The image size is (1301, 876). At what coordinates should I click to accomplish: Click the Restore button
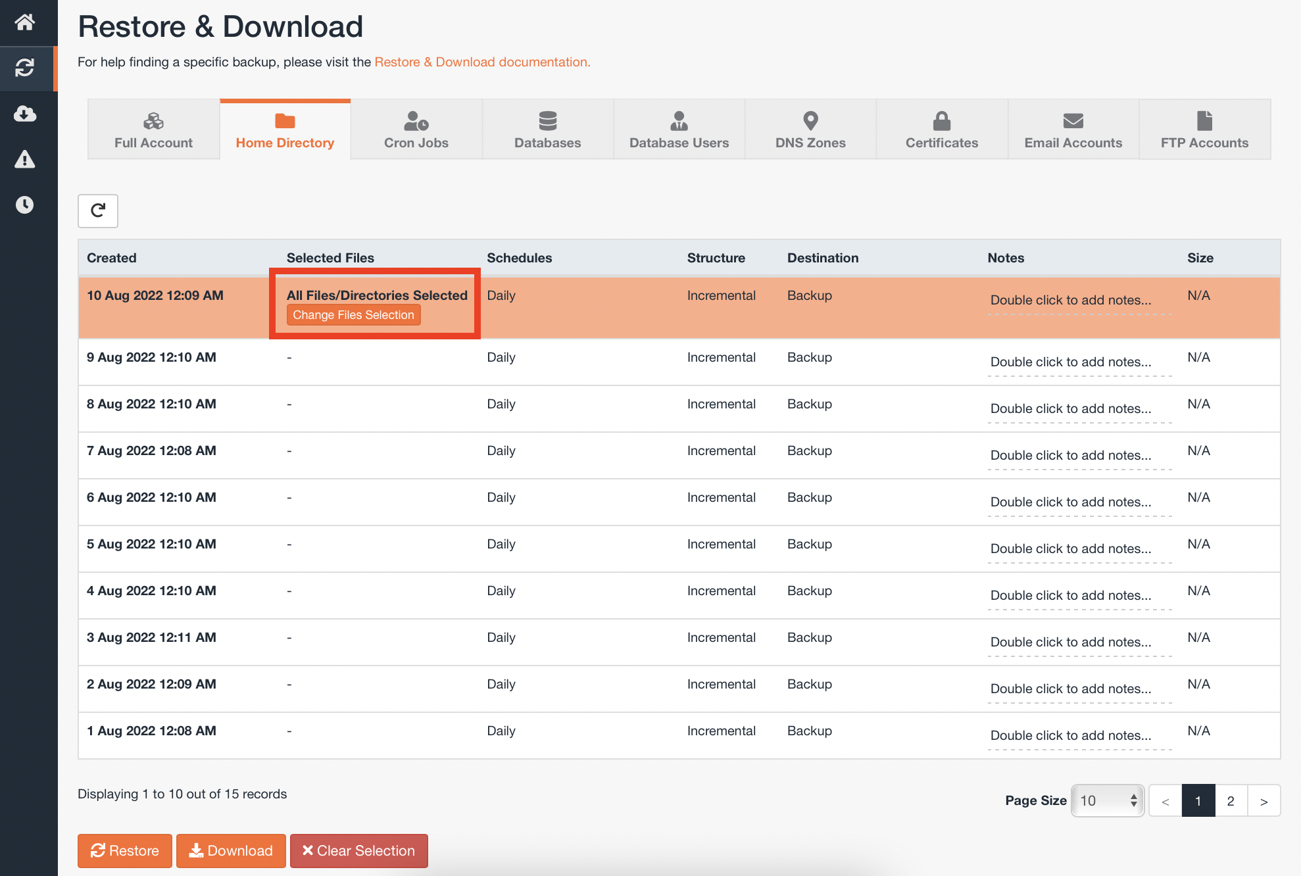(125, 851)
